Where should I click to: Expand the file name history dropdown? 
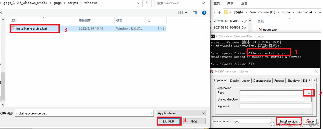(152, 113)
